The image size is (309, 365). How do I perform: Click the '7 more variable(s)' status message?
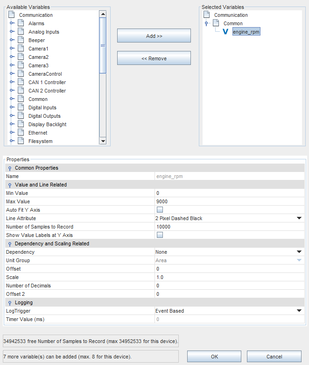click(91, 357)
